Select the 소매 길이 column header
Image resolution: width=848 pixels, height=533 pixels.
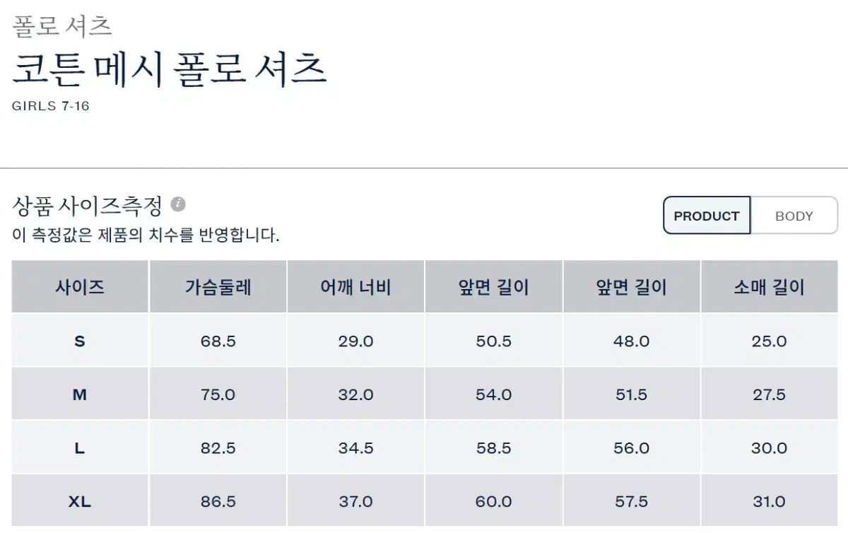tap(769, 287)
